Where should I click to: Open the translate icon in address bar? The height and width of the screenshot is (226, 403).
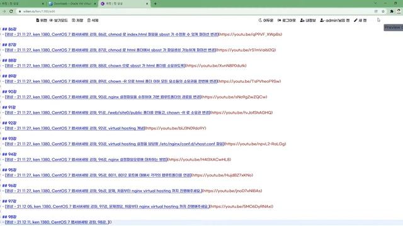pos(376,11)
